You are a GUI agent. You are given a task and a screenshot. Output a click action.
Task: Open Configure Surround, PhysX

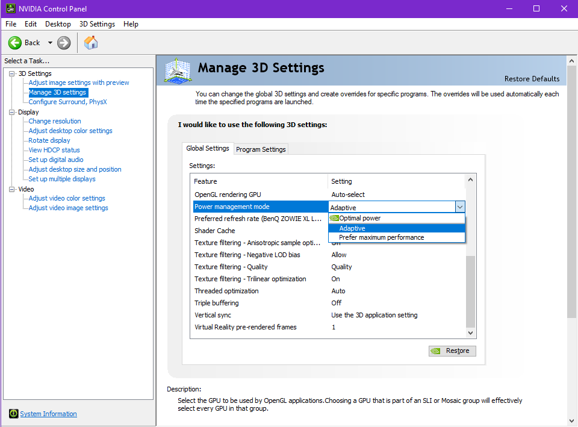[x=68, y=102]
